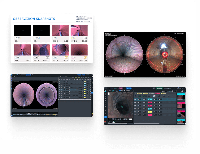Viewport: 200px width, 154px height.
Task: Select the TBA snapshot at 42 ft
Action: pyautogui.click(x=23, y=50)
